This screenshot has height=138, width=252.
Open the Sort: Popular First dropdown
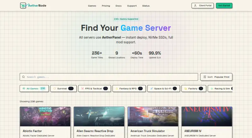(x=216, y=77)
